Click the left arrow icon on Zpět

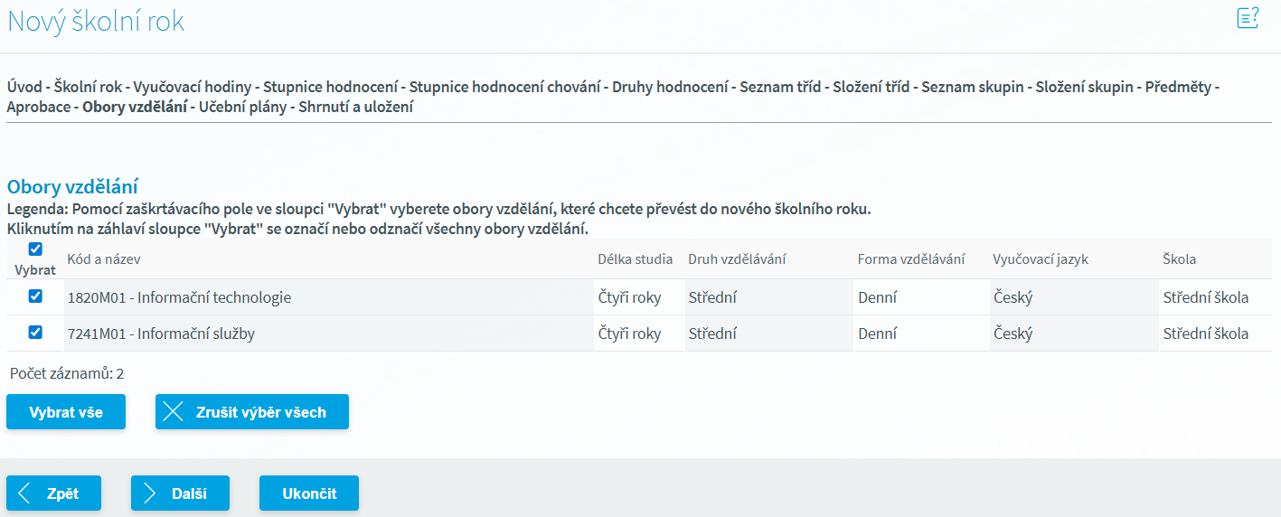click(x=24, y=493)
